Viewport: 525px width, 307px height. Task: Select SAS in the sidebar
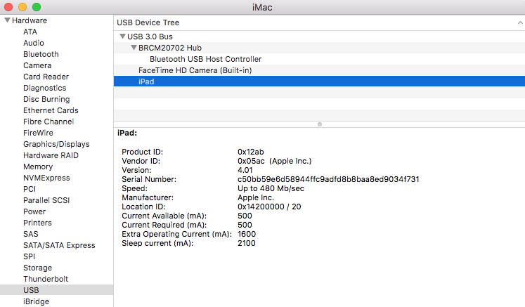(30, 234)
